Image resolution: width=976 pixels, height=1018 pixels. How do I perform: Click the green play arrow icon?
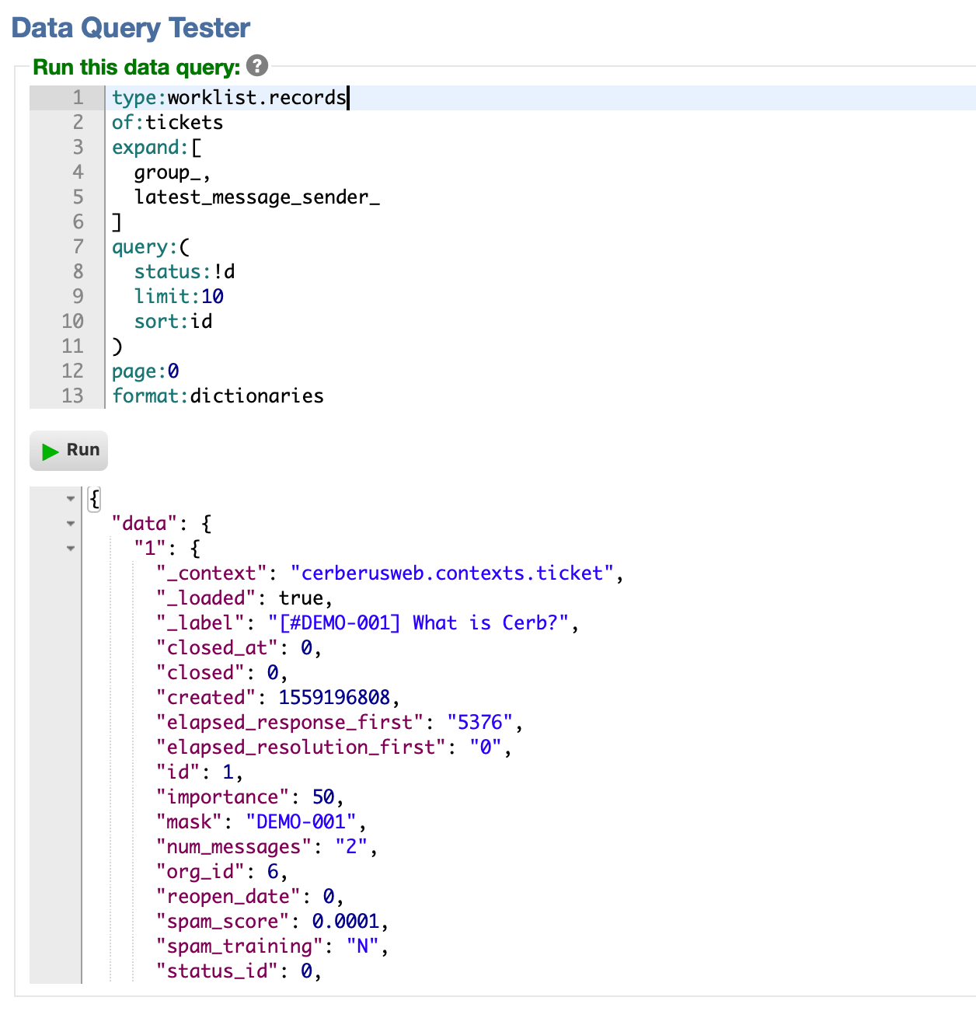51,451
